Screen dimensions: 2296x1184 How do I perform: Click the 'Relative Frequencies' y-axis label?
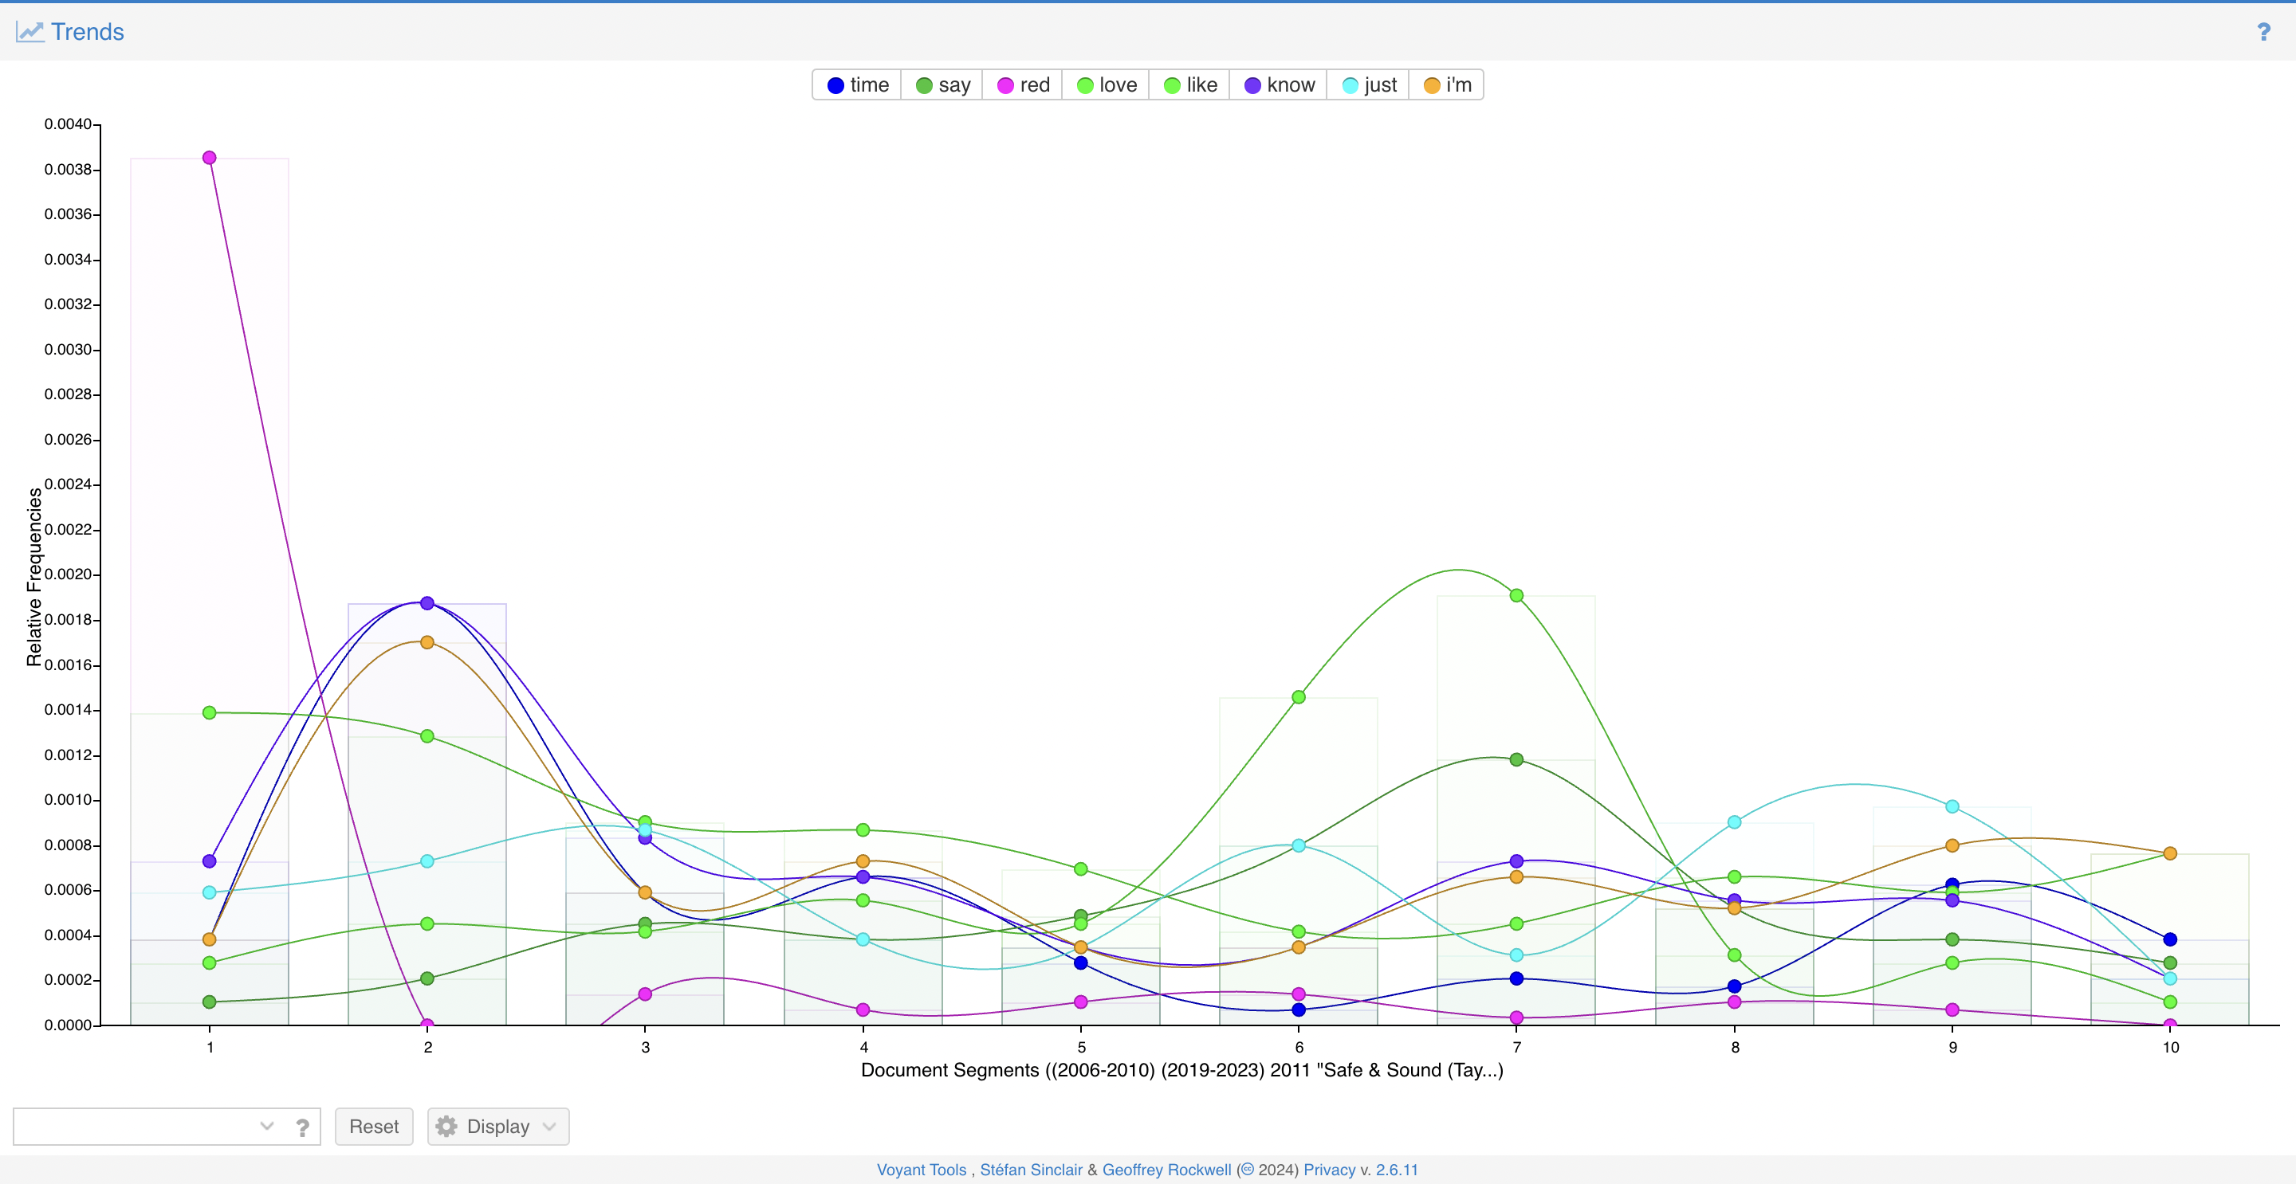[33, 576]
